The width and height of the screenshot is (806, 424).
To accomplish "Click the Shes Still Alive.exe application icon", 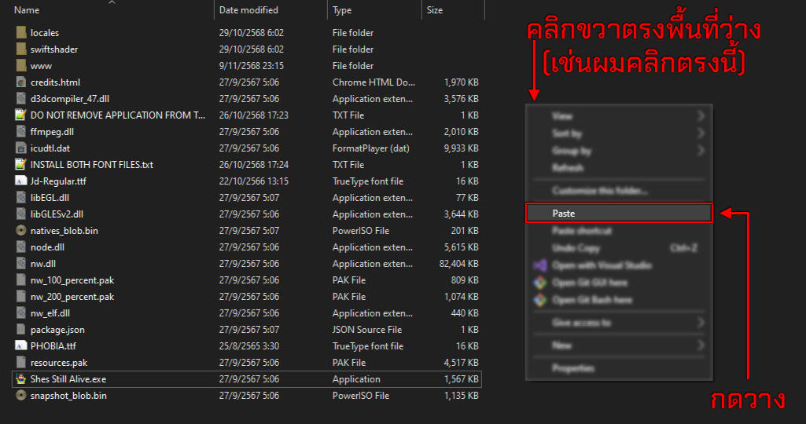I will (21, 379).
